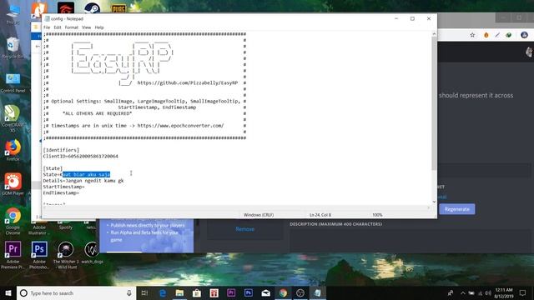
Task: Bookmark the page with the star icon
Action: tap(472, 35)
